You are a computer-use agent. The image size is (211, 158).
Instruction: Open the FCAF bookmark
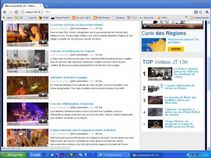click(44, 17)
